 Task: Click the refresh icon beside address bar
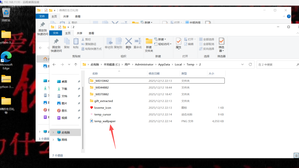(250, 65)
